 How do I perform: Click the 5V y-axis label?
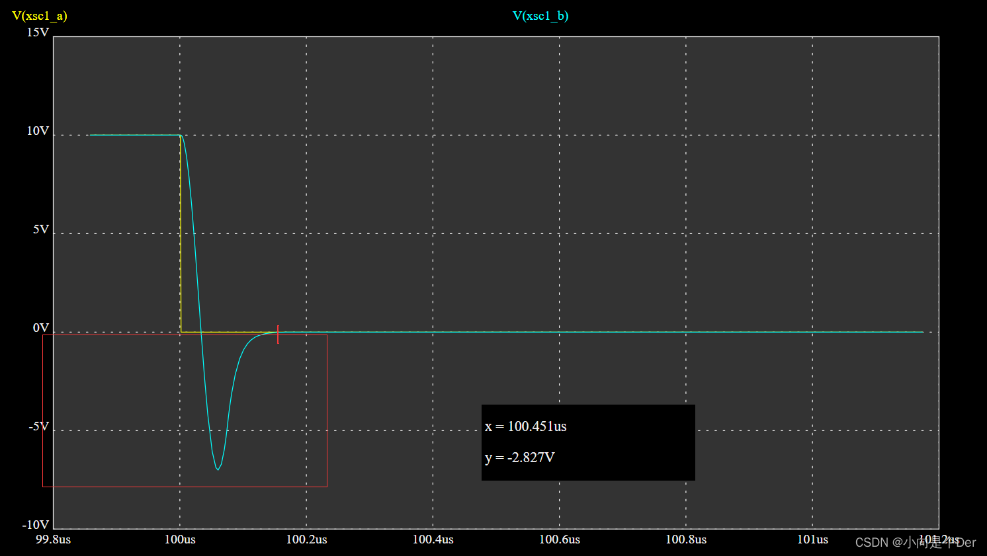(41, 229)
